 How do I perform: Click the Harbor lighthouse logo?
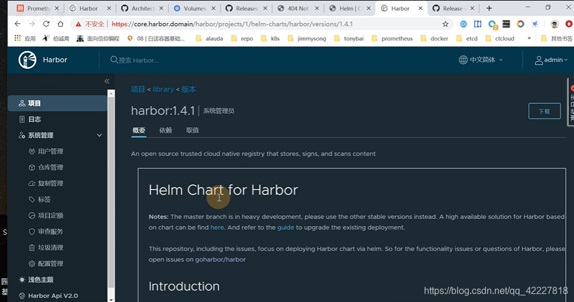[27, 60]
